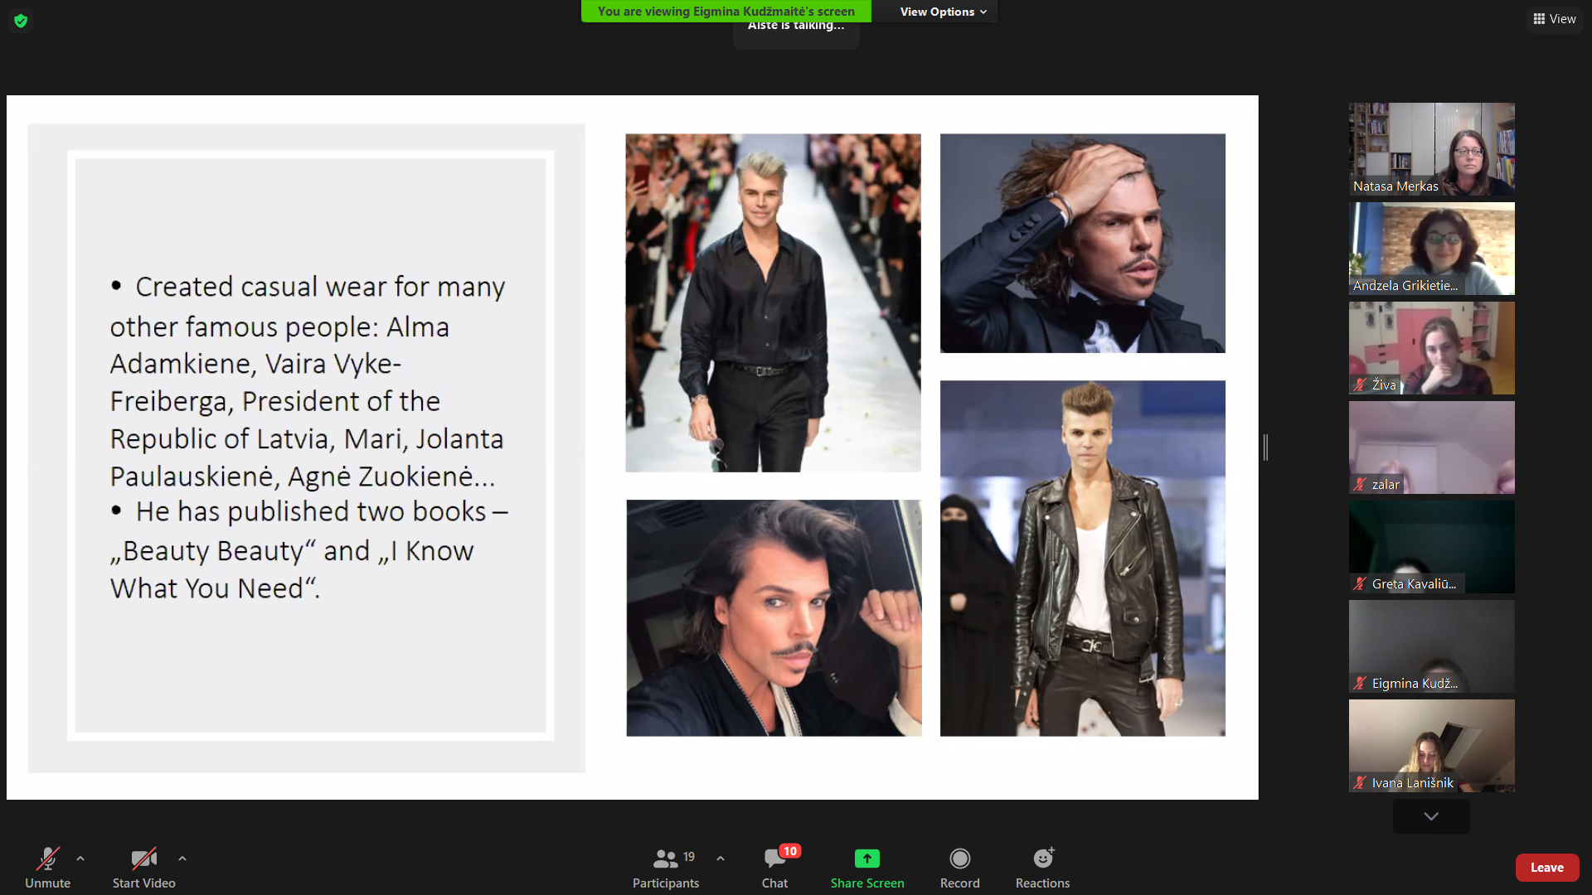
Task: Expand audio settings arrow beside Unmute
Action: tap(80, 859)
